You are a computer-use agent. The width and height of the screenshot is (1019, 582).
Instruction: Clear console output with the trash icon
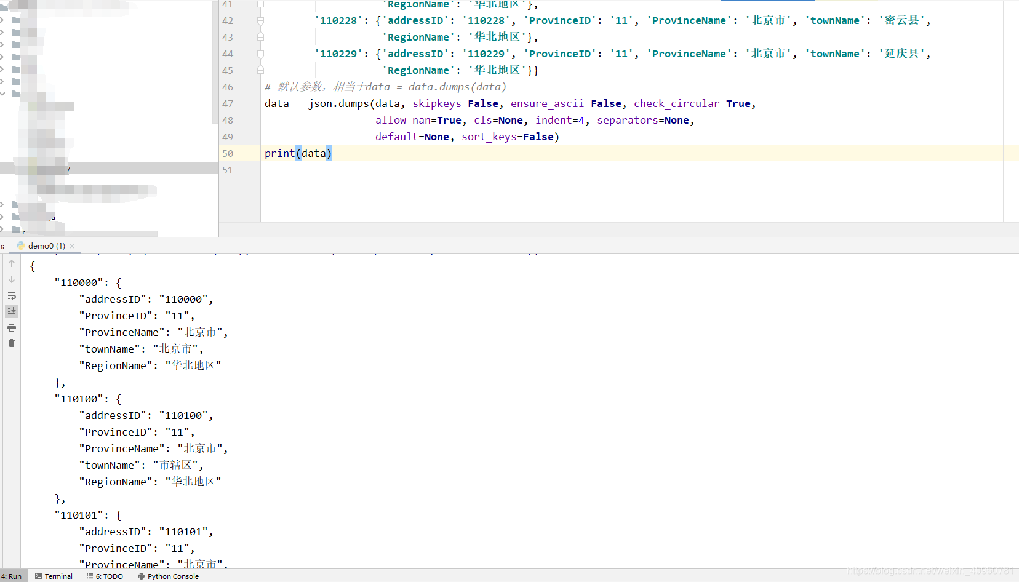(12, 343)
